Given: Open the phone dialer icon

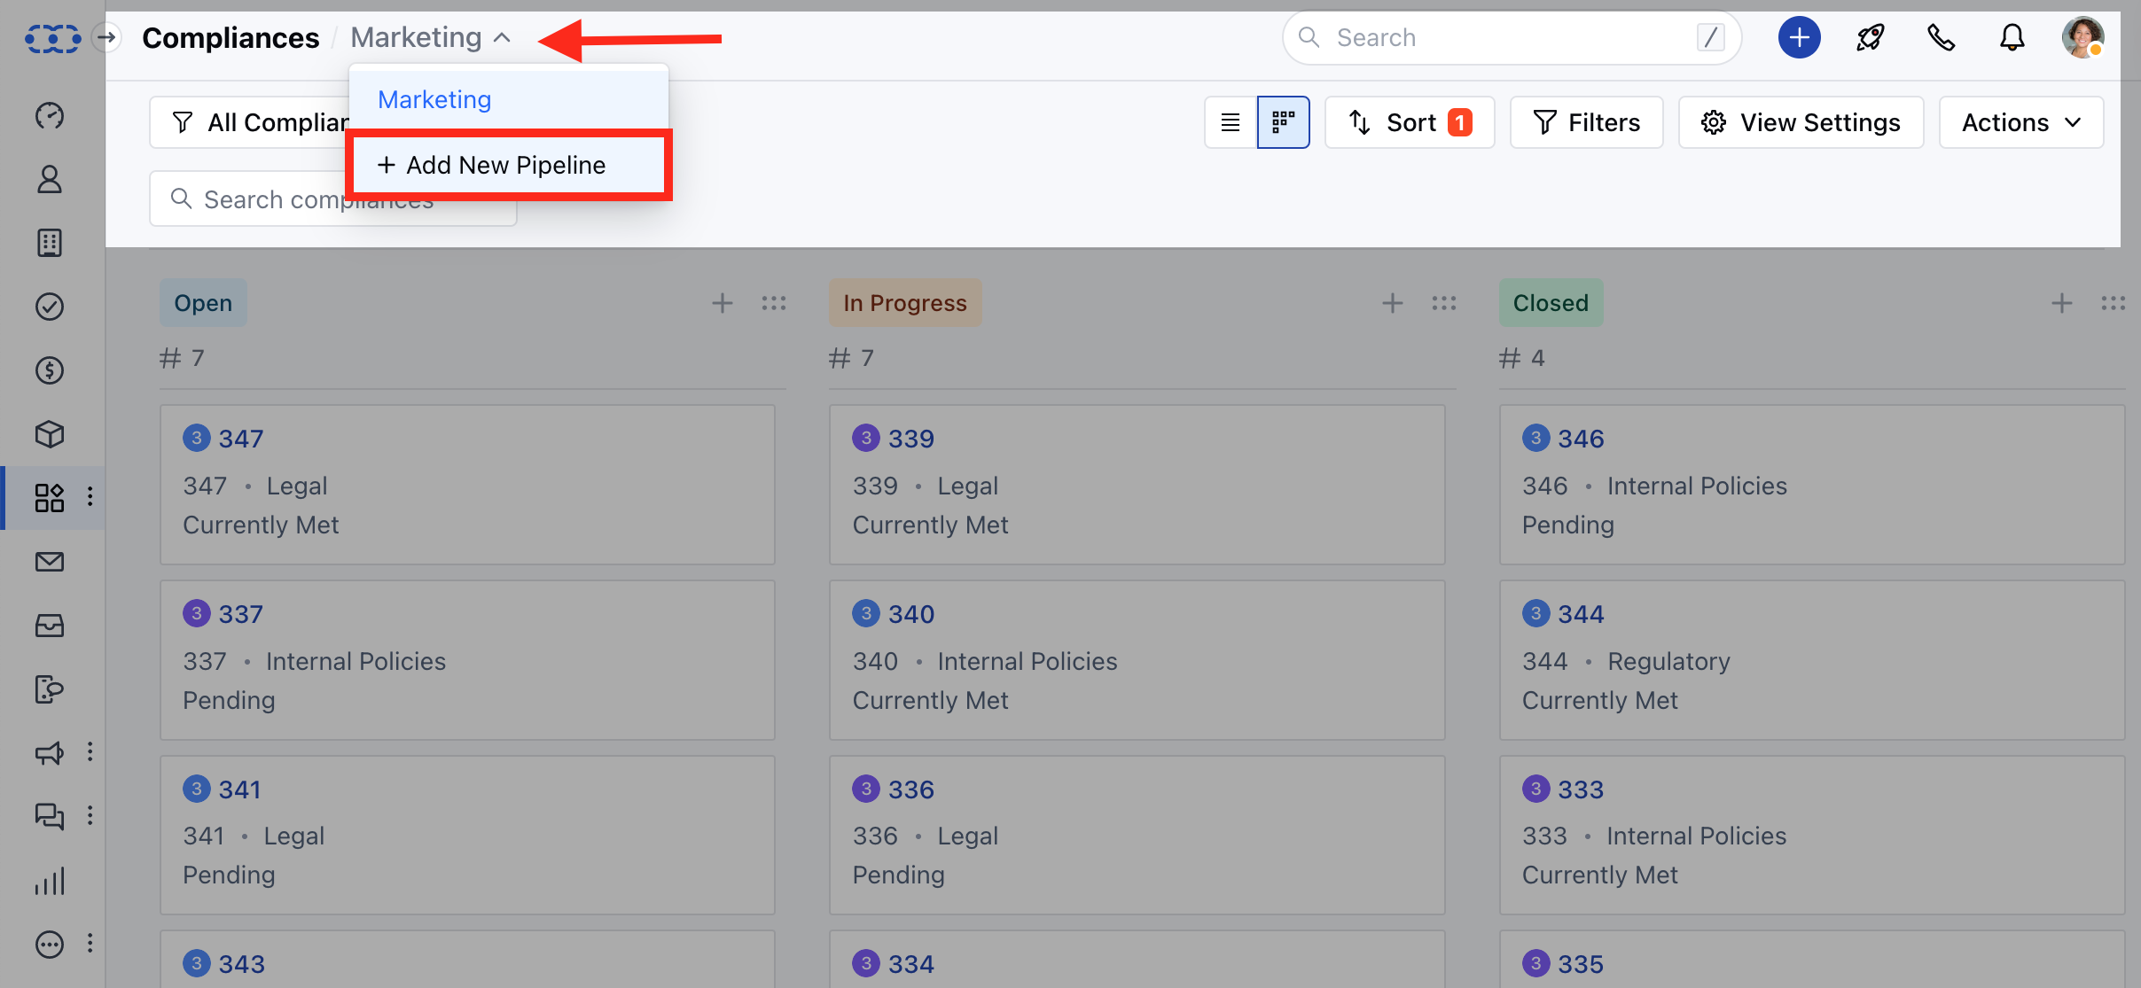Looking at the screenshot, I should point(1942,37).
